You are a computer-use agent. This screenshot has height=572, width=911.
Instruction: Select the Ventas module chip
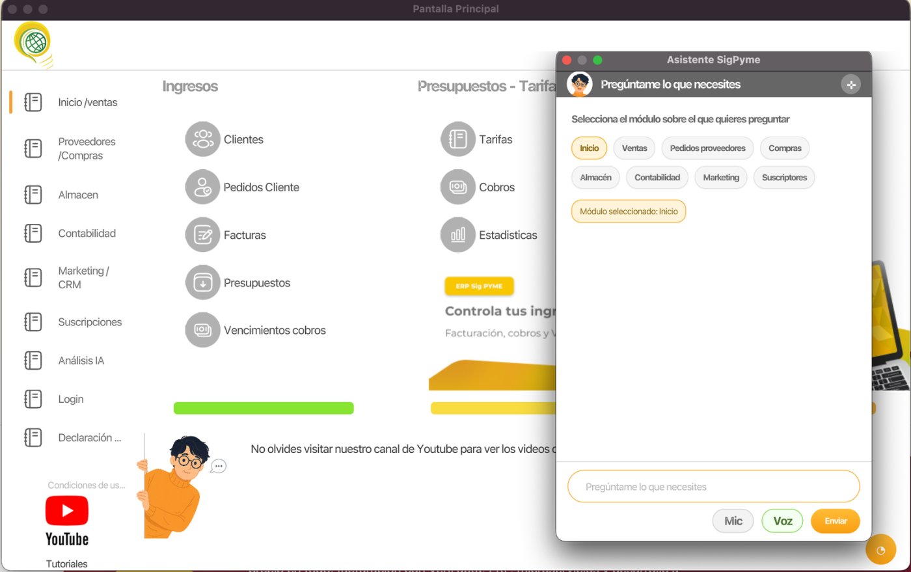click(x=634, y=148)
